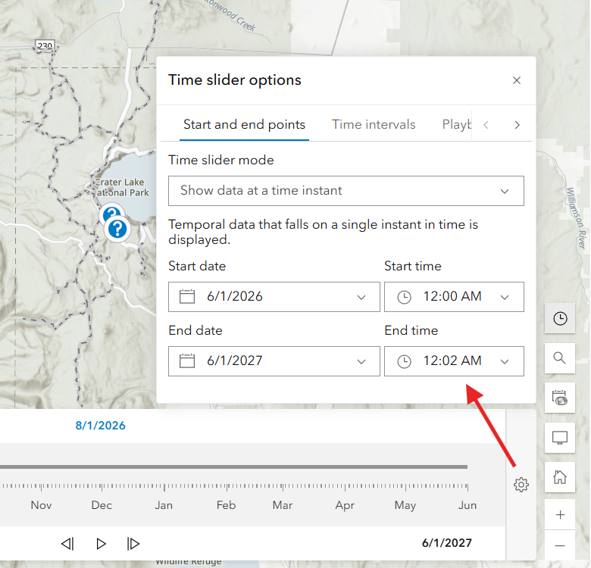
Task: Click the Time slider mode heading
Action: point(221,160)
